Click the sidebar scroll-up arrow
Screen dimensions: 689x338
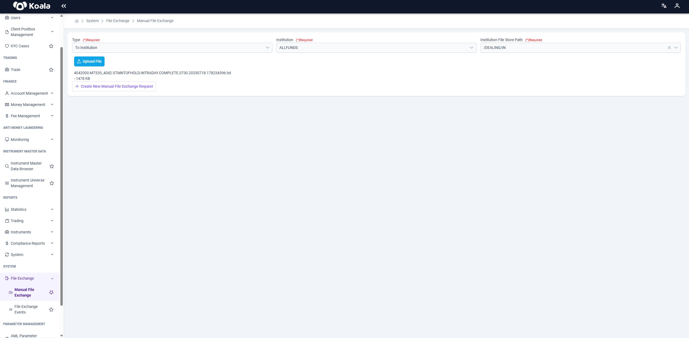coord(61,16)
